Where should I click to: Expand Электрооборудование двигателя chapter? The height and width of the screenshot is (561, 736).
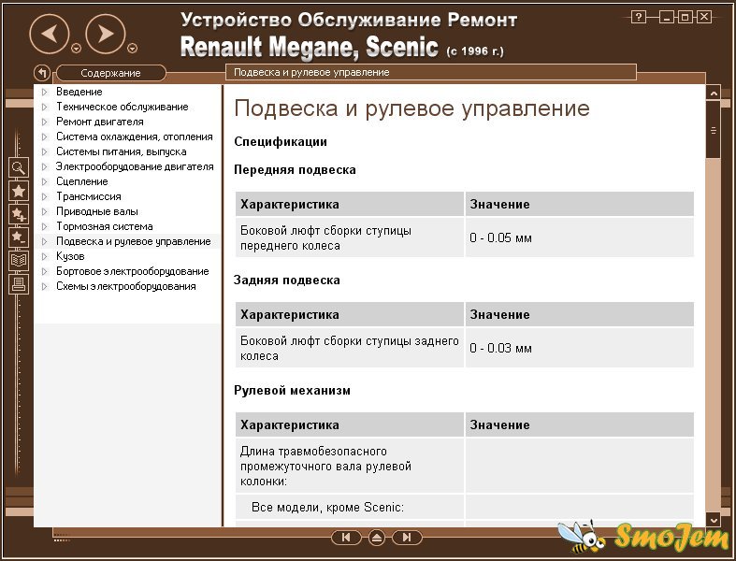(x=45, y=166)
